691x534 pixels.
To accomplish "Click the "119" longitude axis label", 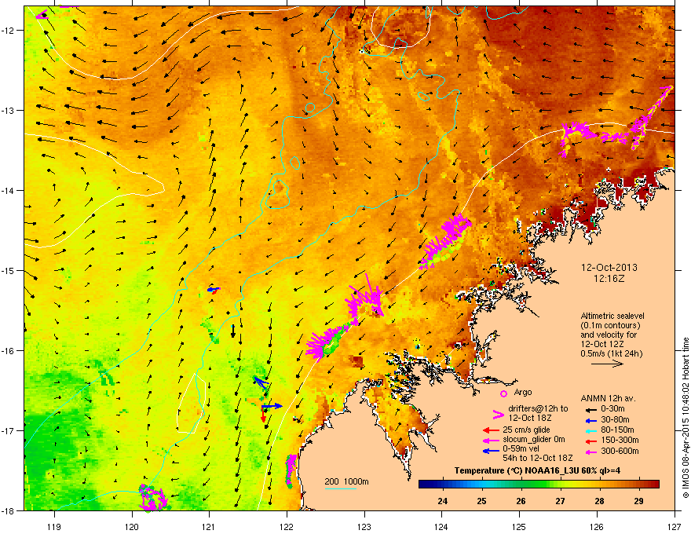I will 54,526.
